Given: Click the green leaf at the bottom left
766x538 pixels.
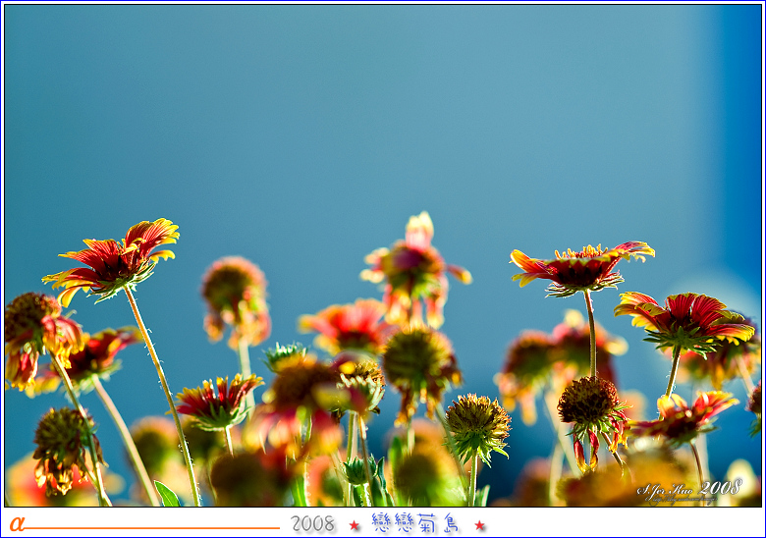Looking at the screenshot, I should pos(166,494).
